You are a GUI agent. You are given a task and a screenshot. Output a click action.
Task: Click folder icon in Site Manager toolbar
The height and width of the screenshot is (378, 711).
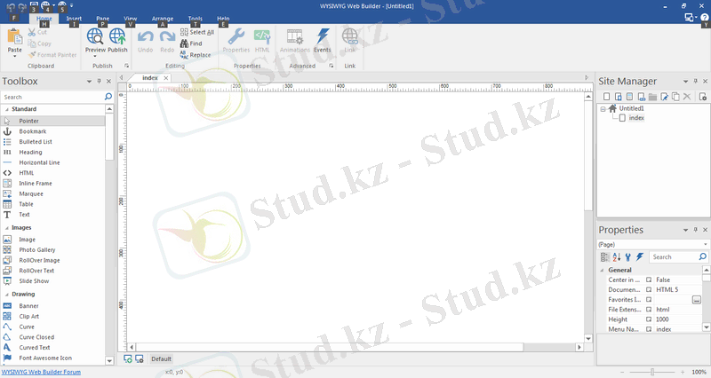[x=652, y=97]
